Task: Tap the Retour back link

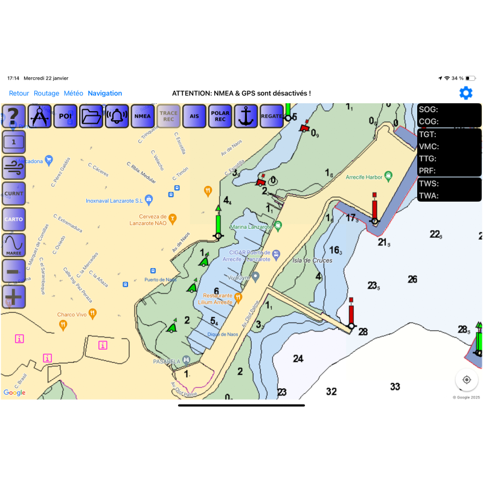Action: point(19,94)
